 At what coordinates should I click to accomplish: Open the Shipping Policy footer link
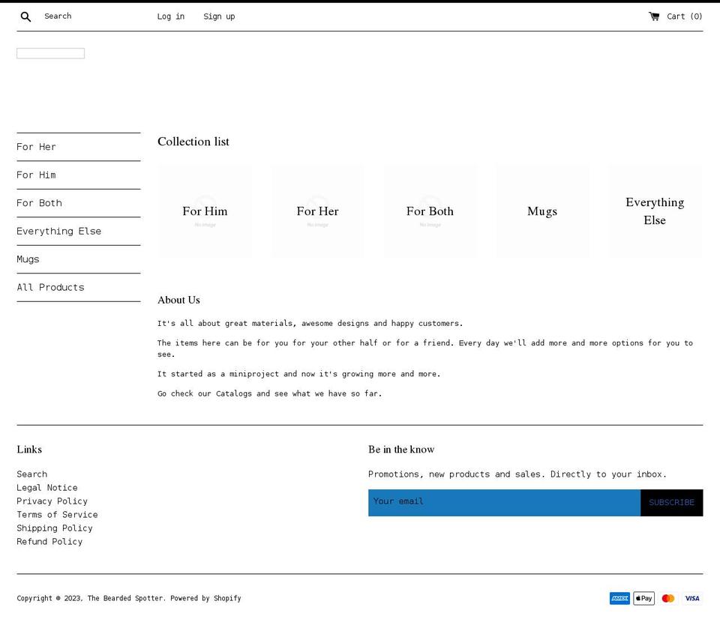55,528
